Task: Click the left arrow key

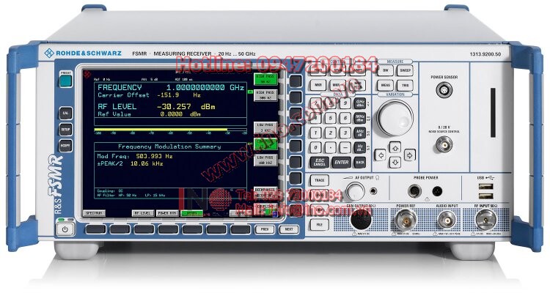Action: coord(381,155)
